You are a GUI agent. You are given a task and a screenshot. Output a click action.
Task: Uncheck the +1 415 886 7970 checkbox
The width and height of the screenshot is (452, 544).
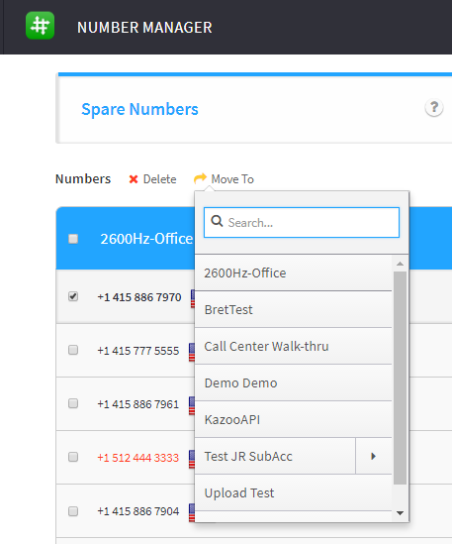(x=73, y=296)
